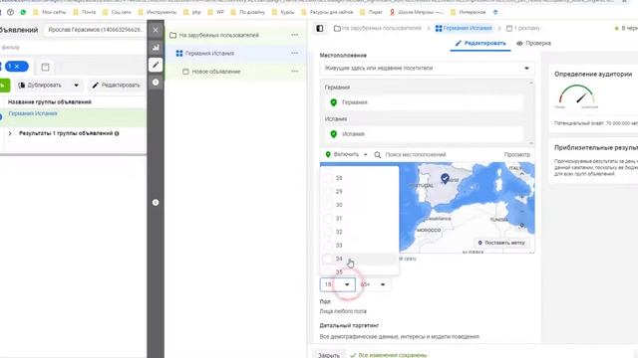Open more options for Германия Испания tree row
This screenshot has width=638, height=358.
point(295,53)
